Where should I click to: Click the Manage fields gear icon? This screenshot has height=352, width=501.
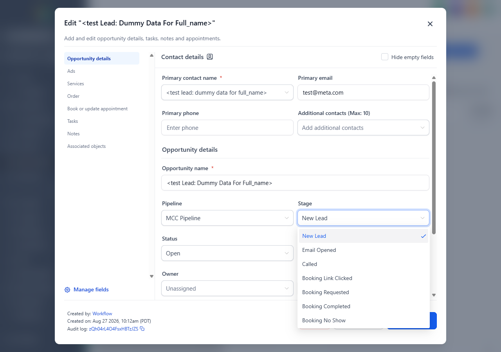pyautogui.click(x=67, y=290)
